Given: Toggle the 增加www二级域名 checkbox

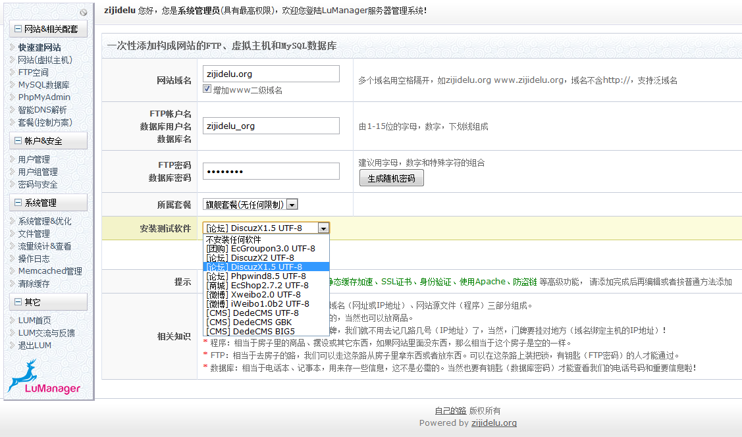Looking at the screenshot, I should pos(207,89).
